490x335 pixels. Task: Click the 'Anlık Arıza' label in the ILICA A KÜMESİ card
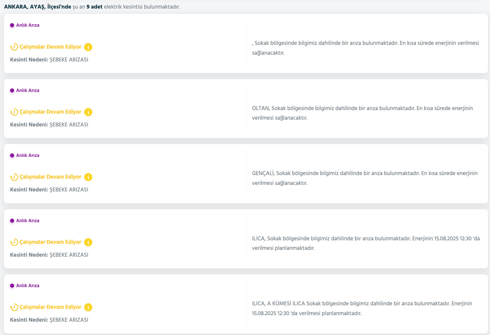click(x=28, y=286)
